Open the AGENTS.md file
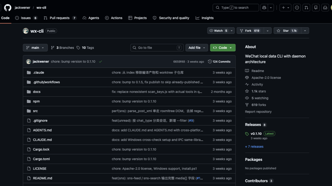Viewport: 332px width, 186px height. [42, 130]
